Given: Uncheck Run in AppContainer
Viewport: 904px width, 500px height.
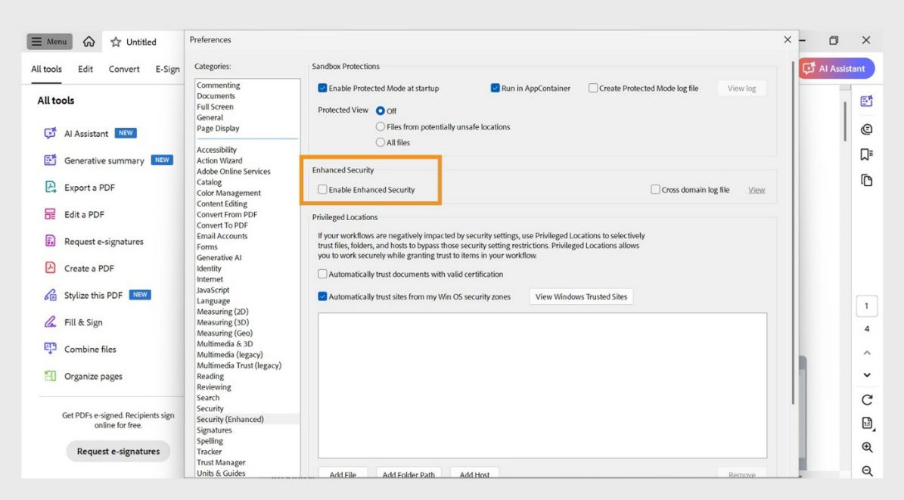Looking at the screenshot, I should point(494,88).
